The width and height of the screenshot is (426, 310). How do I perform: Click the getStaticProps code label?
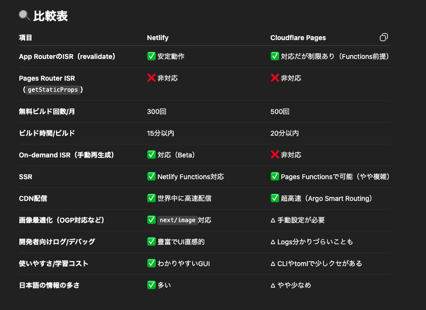click(x=53, y=90)
